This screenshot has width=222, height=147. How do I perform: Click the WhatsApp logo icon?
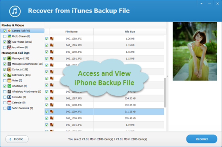click(9, 86)
